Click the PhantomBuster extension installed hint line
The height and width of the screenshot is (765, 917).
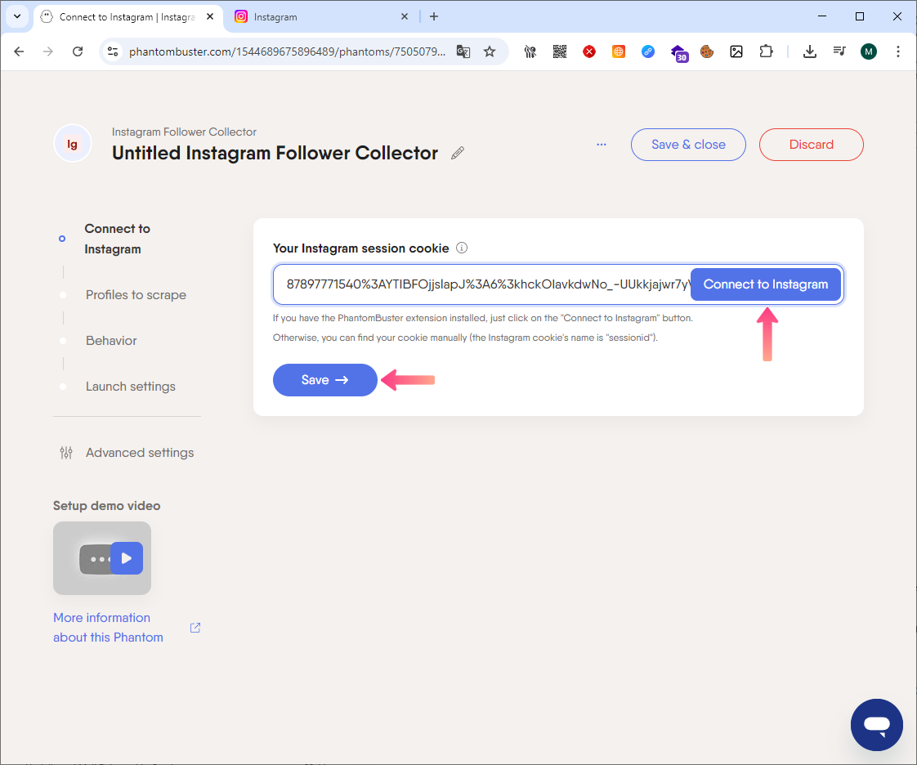483,318
